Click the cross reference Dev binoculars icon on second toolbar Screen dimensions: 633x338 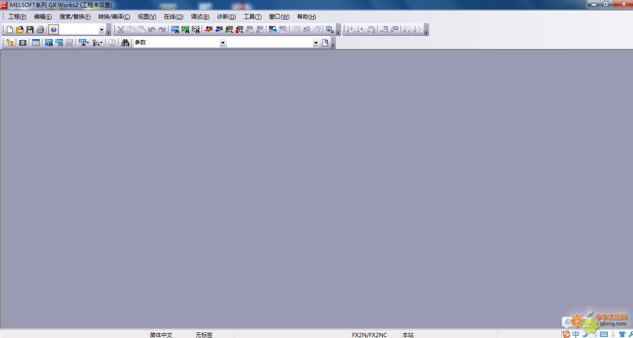[x=49, y=43]
